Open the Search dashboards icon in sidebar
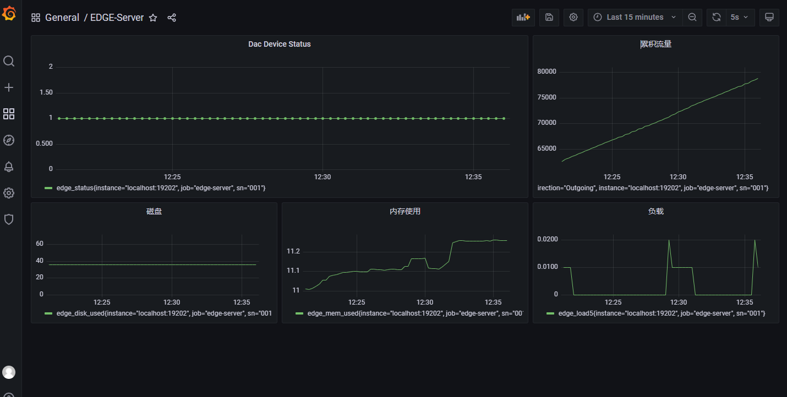The height and width of the screenshot is (397, 787). [9, 61]
